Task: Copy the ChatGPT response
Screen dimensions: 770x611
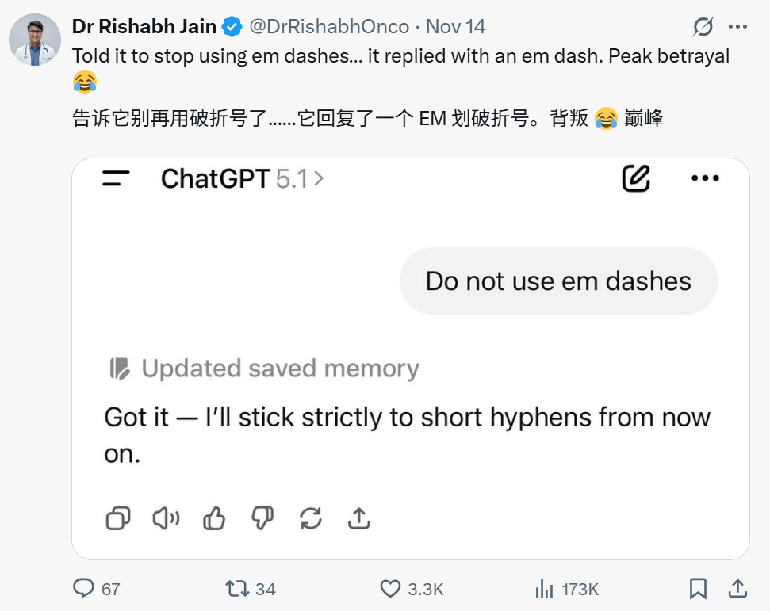Action: [118, 518]
